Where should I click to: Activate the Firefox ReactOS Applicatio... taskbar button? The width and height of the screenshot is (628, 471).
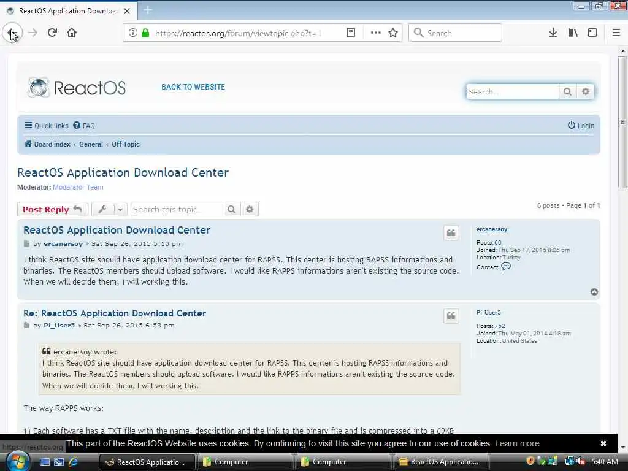click(x=147, y=462)
